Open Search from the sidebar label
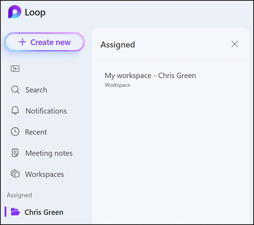Screen dimensions: 254x225 pos(36,90)
